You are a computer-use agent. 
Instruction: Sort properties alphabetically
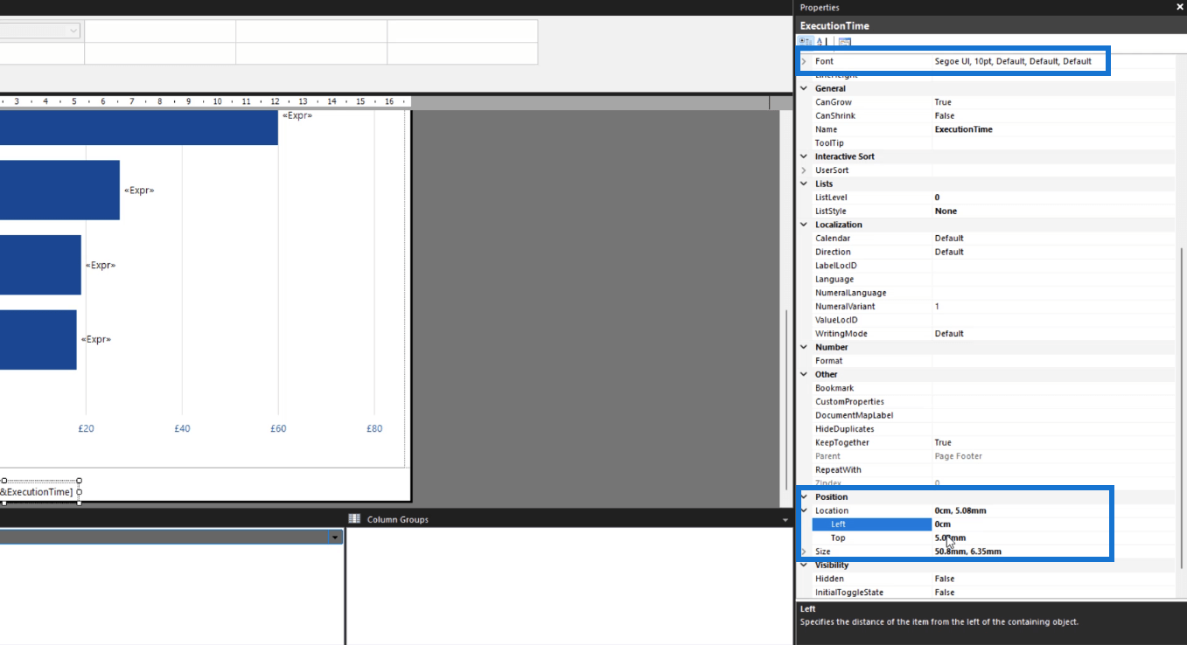click(x=824, y=41)
